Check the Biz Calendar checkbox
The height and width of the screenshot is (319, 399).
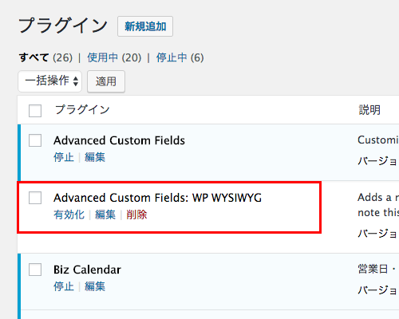[x=35, y=270]
